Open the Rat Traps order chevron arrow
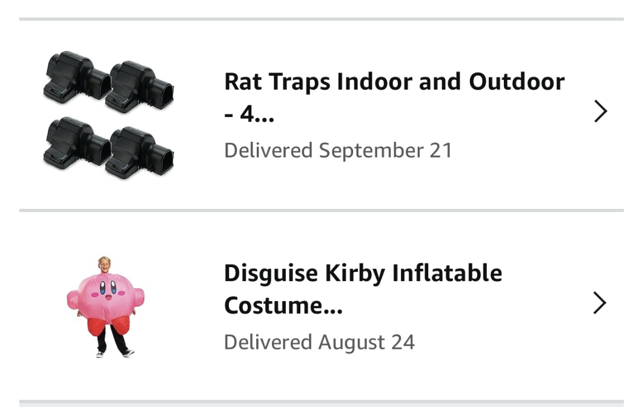The height and width of the screenshot is (407, 625). pos(600,111)
